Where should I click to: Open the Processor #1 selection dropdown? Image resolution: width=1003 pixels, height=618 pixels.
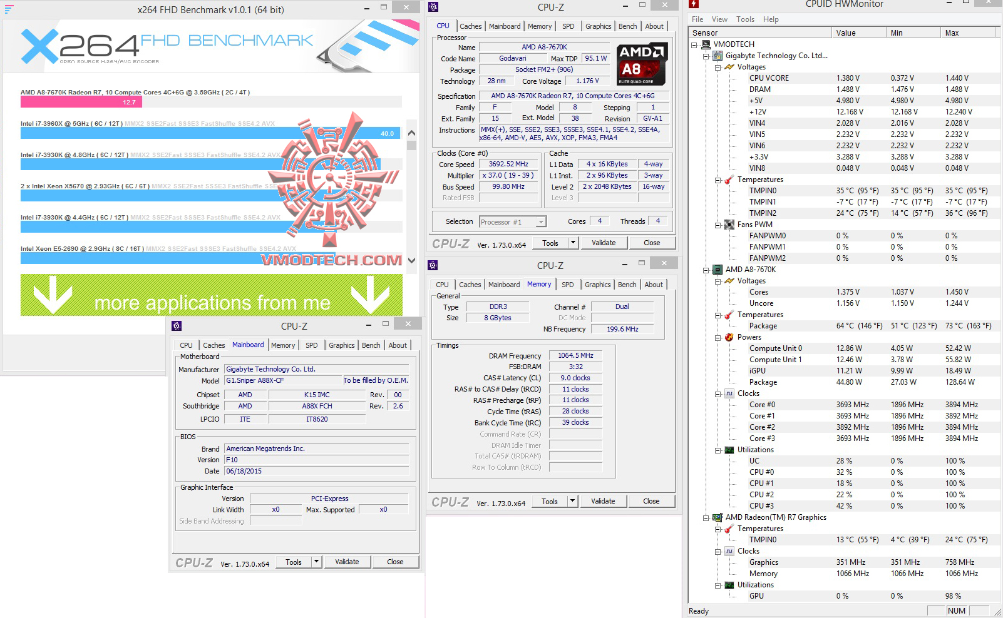[x=541, y=222]
